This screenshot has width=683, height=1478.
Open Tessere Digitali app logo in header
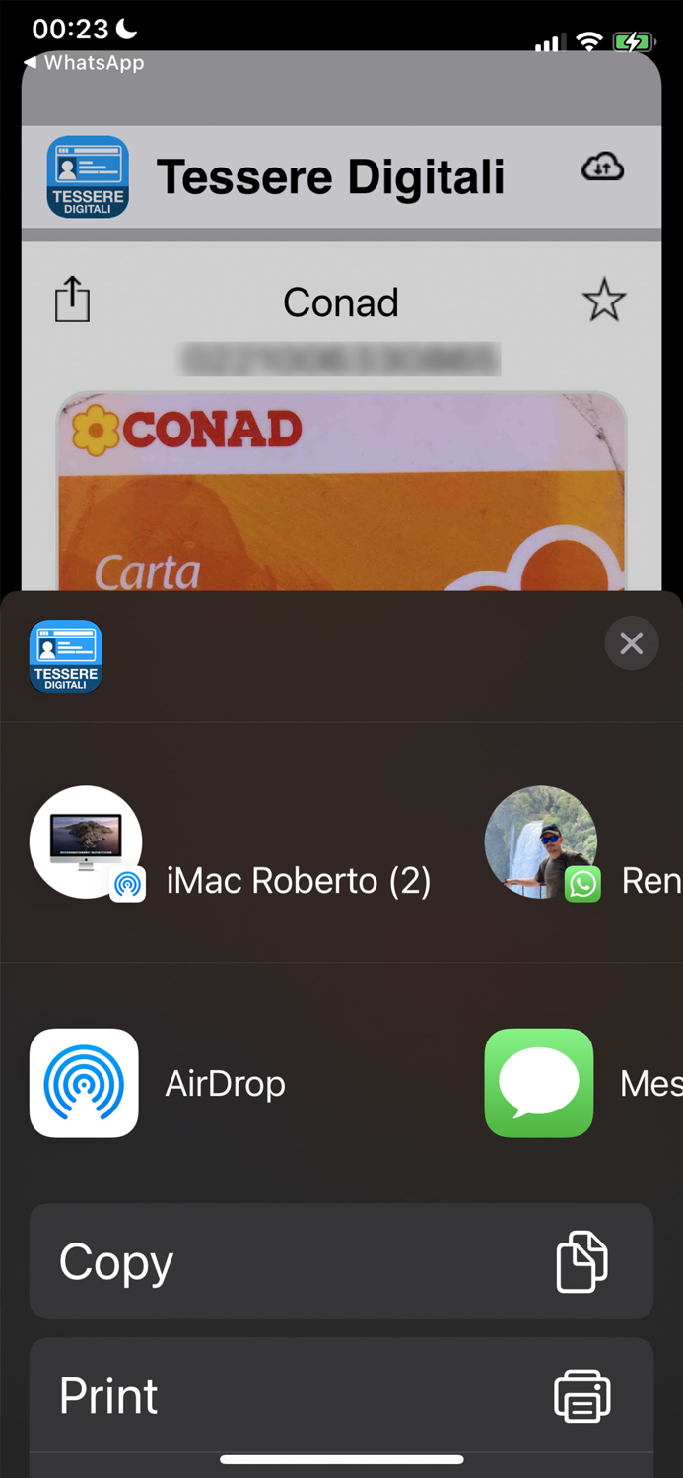[x=88, y=176]
